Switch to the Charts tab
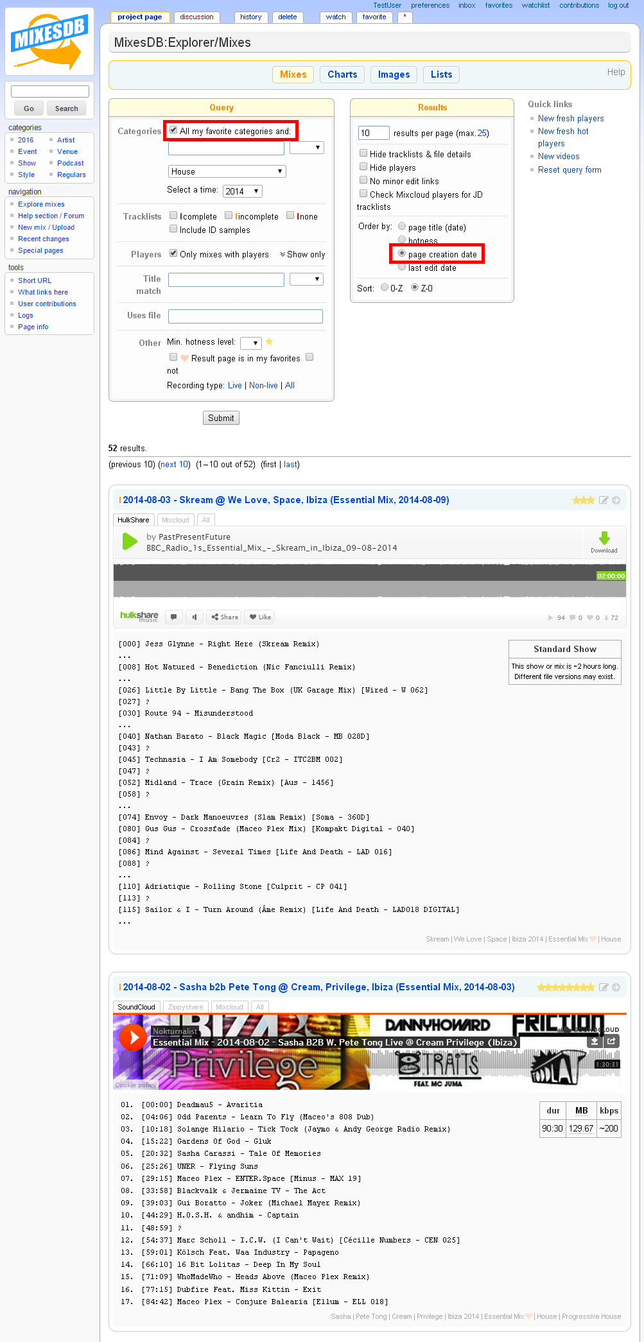Image resolution: width=644 pixels, height=1342 pixels. point(342,74)
